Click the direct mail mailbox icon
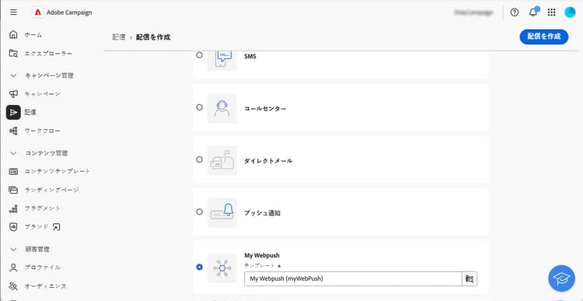Image resolution: width=583 pixels, height=301 pixels. tap(222, 160)
